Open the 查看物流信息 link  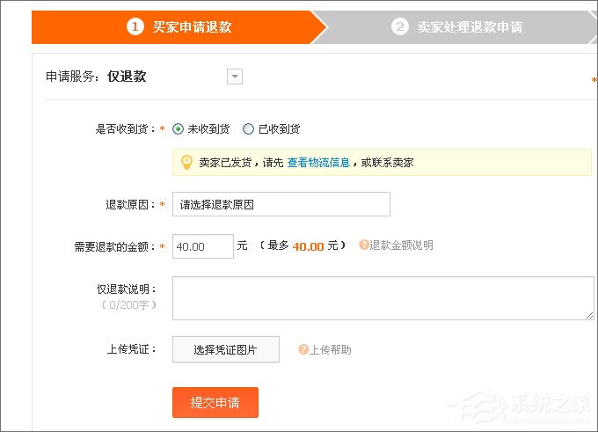[318, 163]
